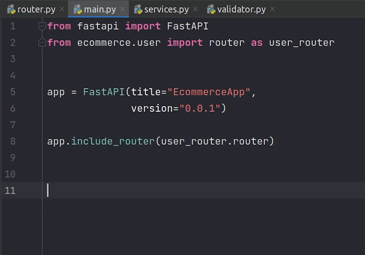Click the FastAPI constructor on line 5
Image resolution: width=365 pixels, height=255 pixels.
coord(104,92)
